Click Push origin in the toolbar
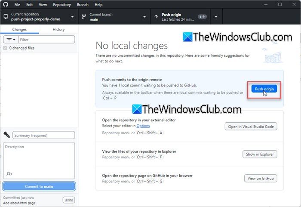This screenshot has height=207, width=301. point(180,17)
